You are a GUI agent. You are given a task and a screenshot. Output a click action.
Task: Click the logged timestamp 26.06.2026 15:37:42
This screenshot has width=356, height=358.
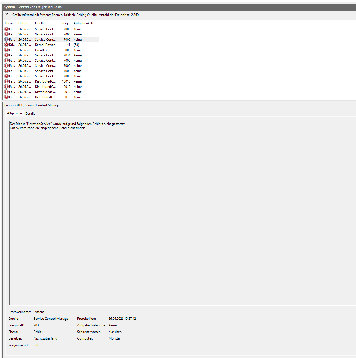tap(122, 318)
